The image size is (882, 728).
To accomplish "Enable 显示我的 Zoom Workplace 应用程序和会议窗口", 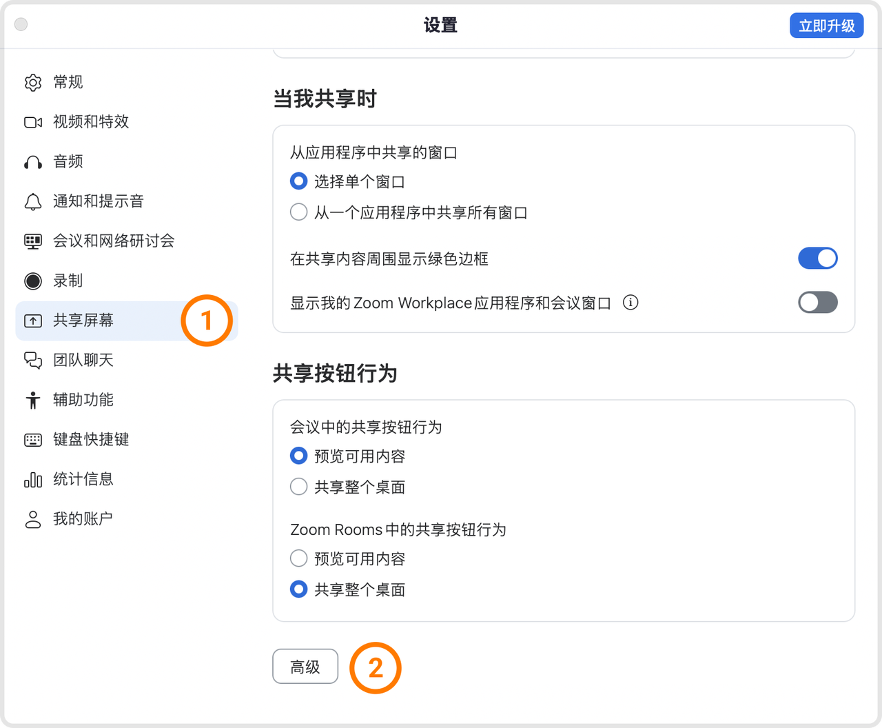I will point(818,303).
